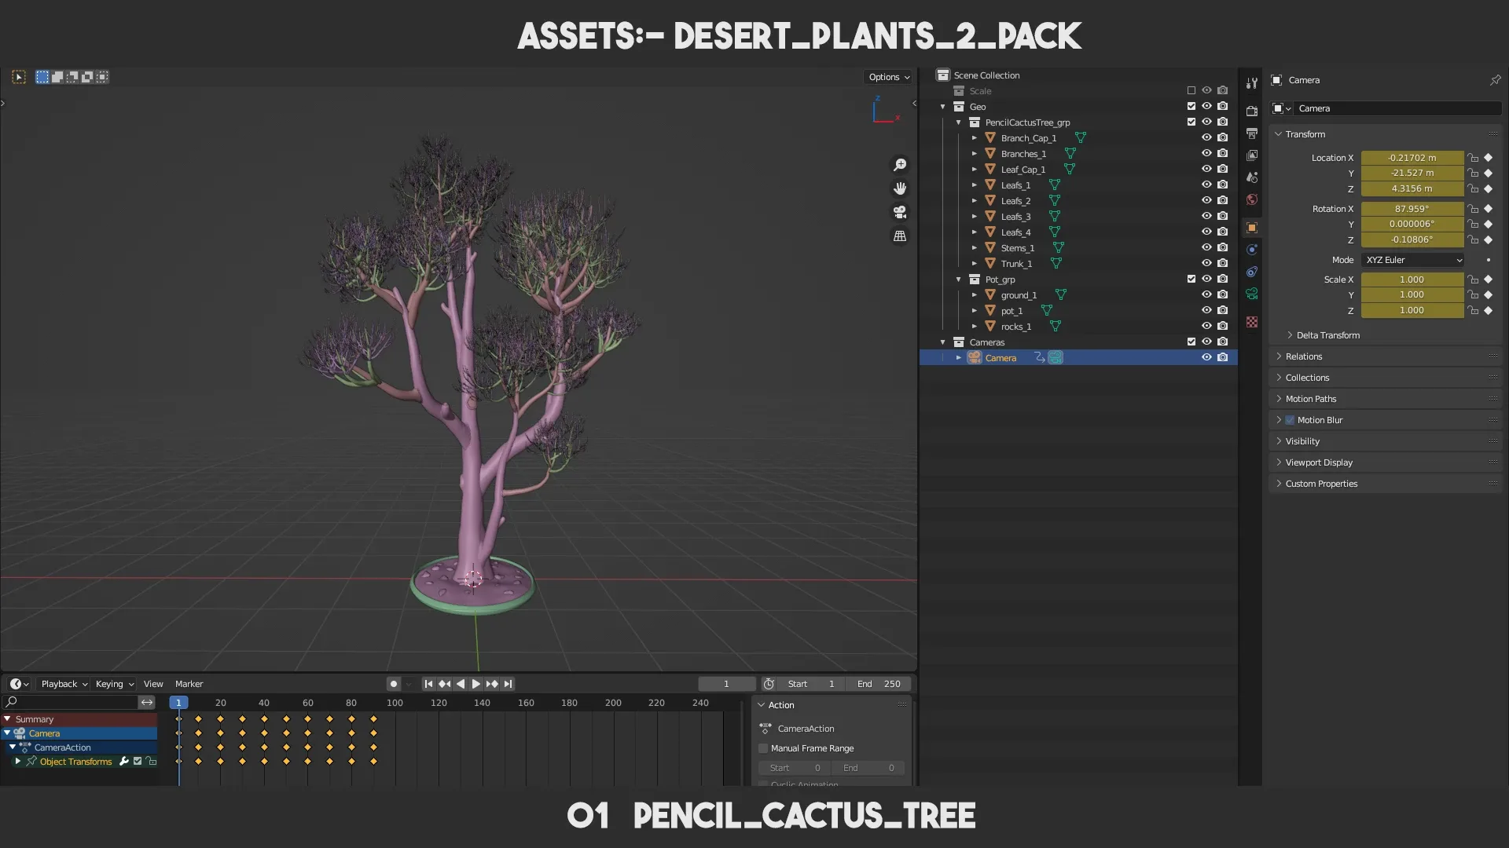This screenshot has height=848, width=1509.
Task: Open the View Layer properties tab icon
Action: [1252, 155]
